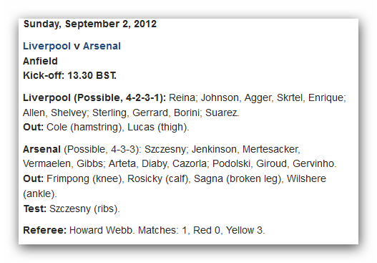Click the bold Liverpool (Possible, 4-2-3-1) label

tap(94, 98)
